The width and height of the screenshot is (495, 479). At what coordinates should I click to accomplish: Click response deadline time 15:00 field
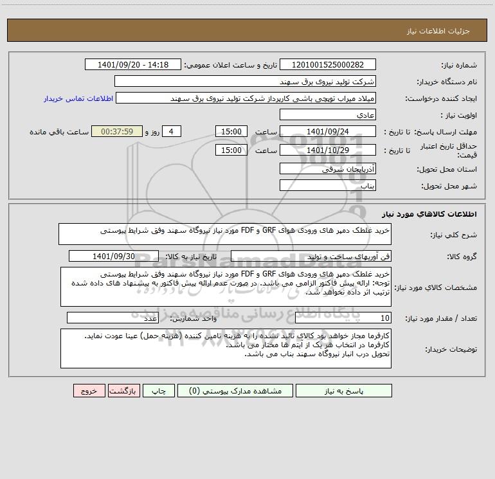(231, 132)
